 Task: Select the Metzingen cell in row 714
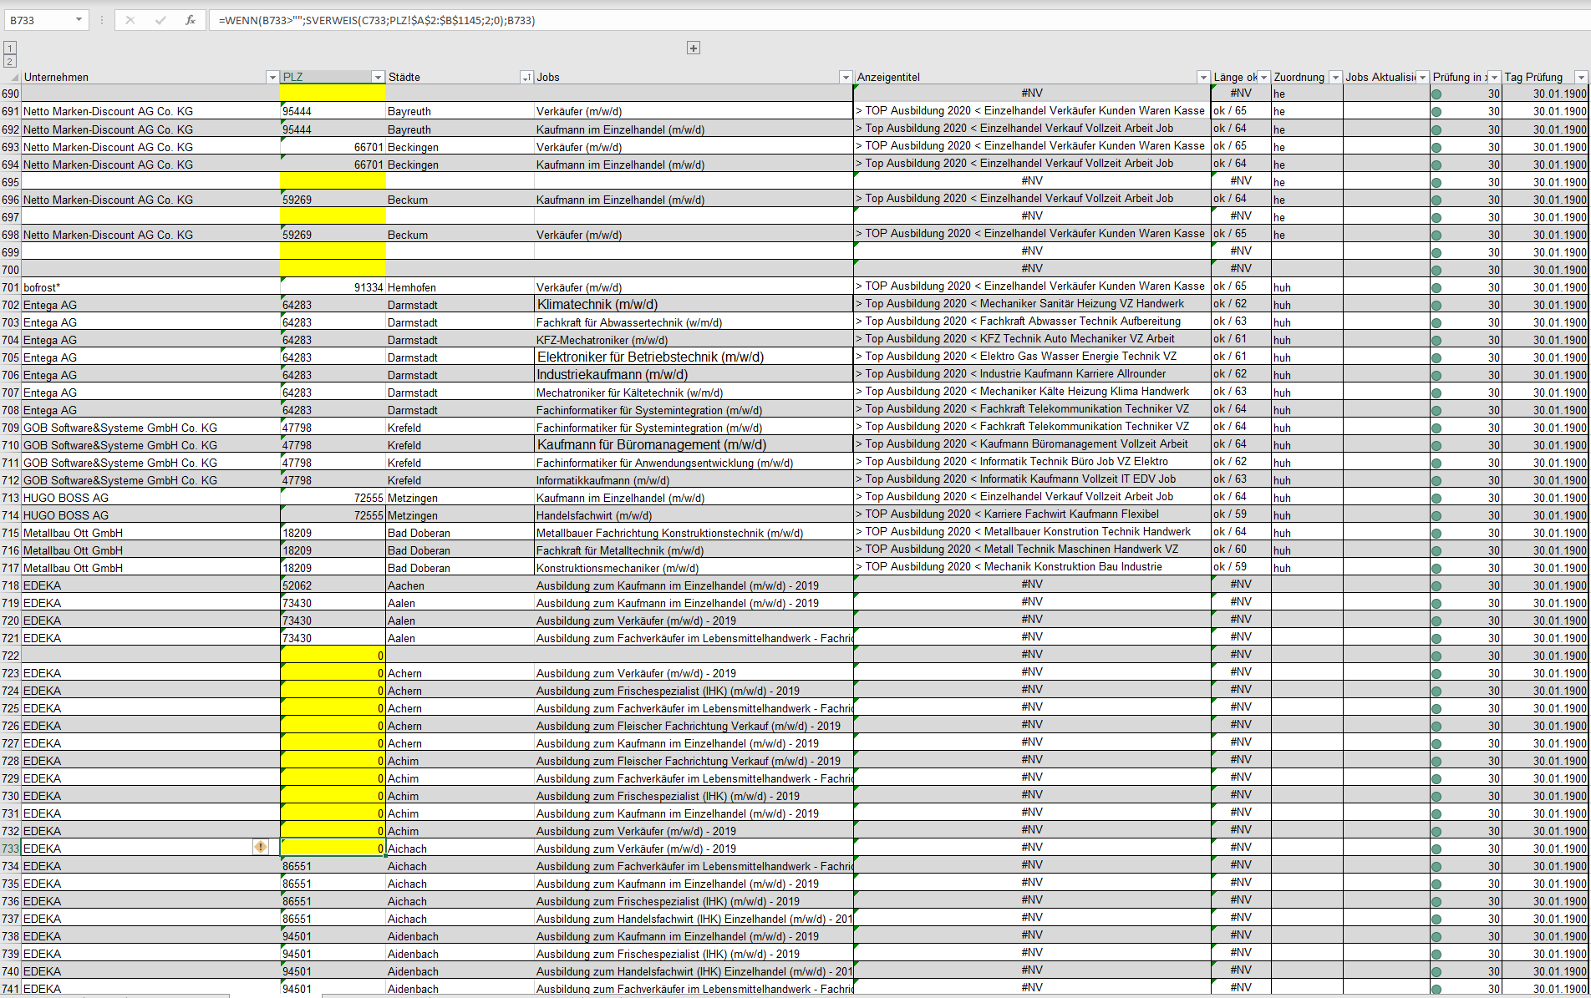[x=460, y=515]
